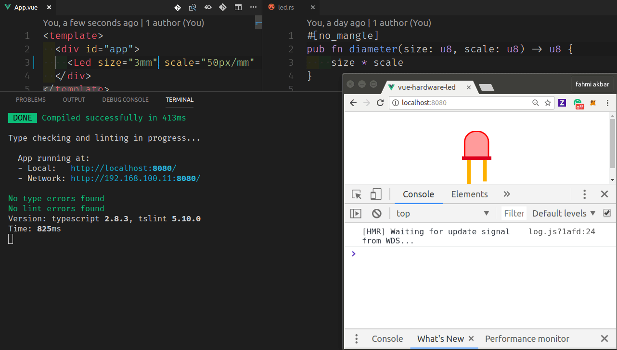Switch to the Elements tab in DevTools
617x350 pixels.
click(469, 194)
